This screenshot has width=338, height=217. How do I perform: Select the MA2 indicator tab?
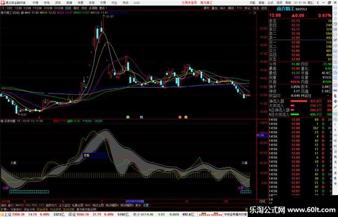[x=88, y=205]
